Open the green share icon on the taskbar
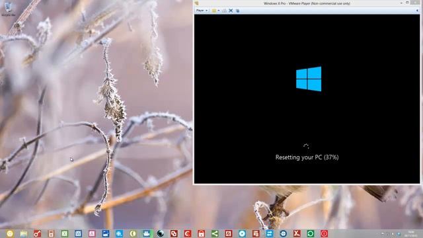The image size is (423, 238). tap(215, 233)
